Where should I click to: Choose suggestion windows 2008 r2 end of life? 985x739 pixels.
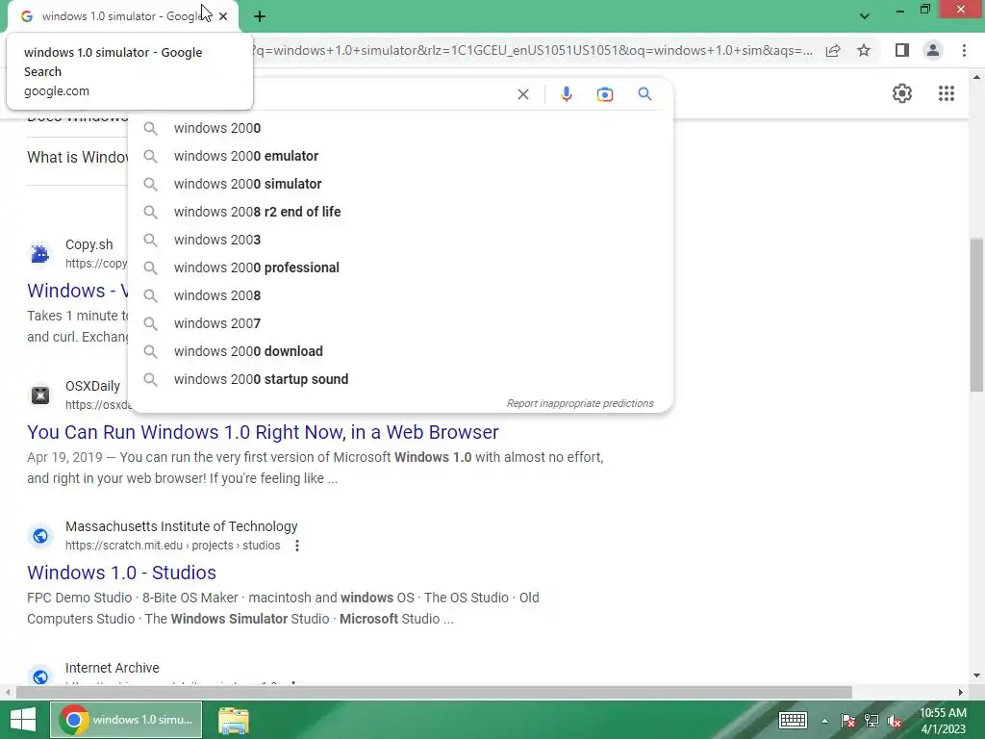(x=400, y=212)
